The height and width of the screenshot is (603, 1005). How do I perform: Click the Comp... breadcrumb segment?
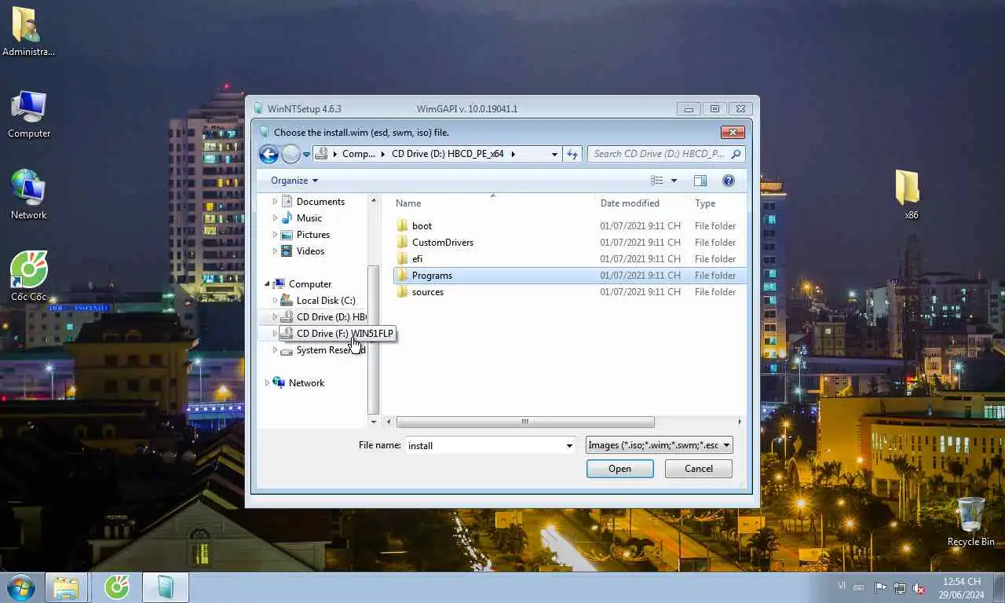(359, 154)
